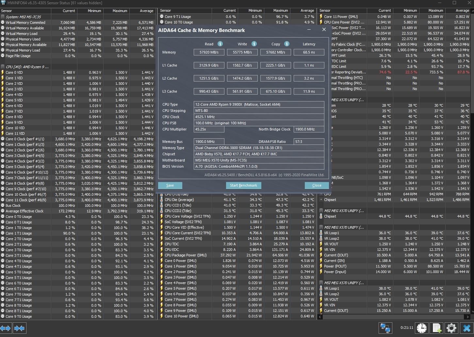The width and height of the screenshot is (474, 337).
Task: Click the shrink columns arrows icon in HWiNFO toolbar
Action: click(20, 328)
